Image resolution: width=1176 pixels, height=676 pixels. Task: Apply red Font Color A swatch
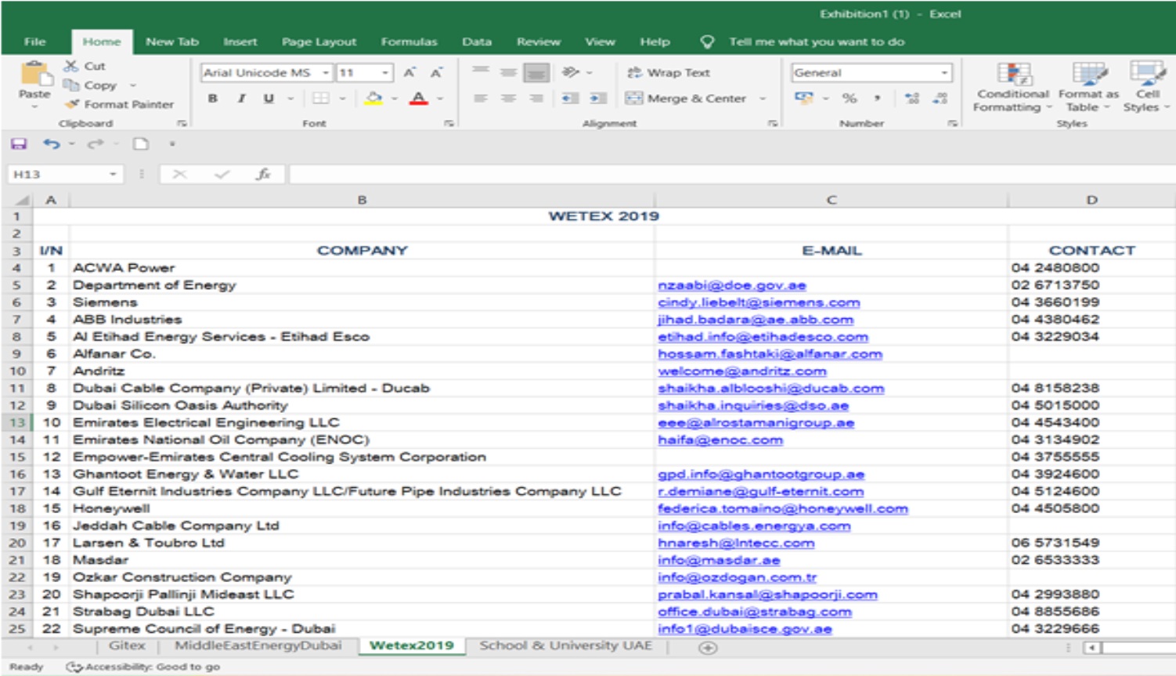click(x=420, y=99)
